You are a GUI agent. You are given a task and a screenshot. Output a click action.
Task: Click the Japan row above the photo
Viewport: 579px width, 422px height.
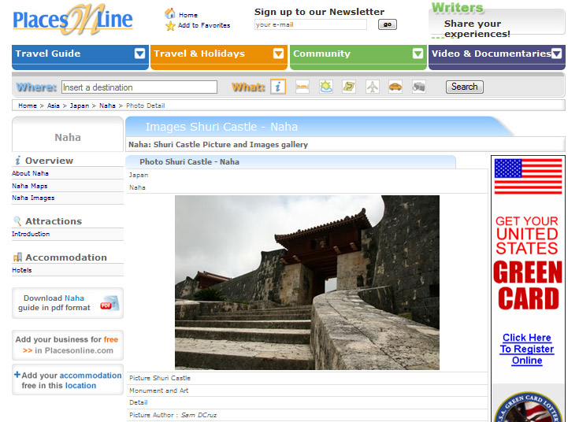tap(307, 175)
